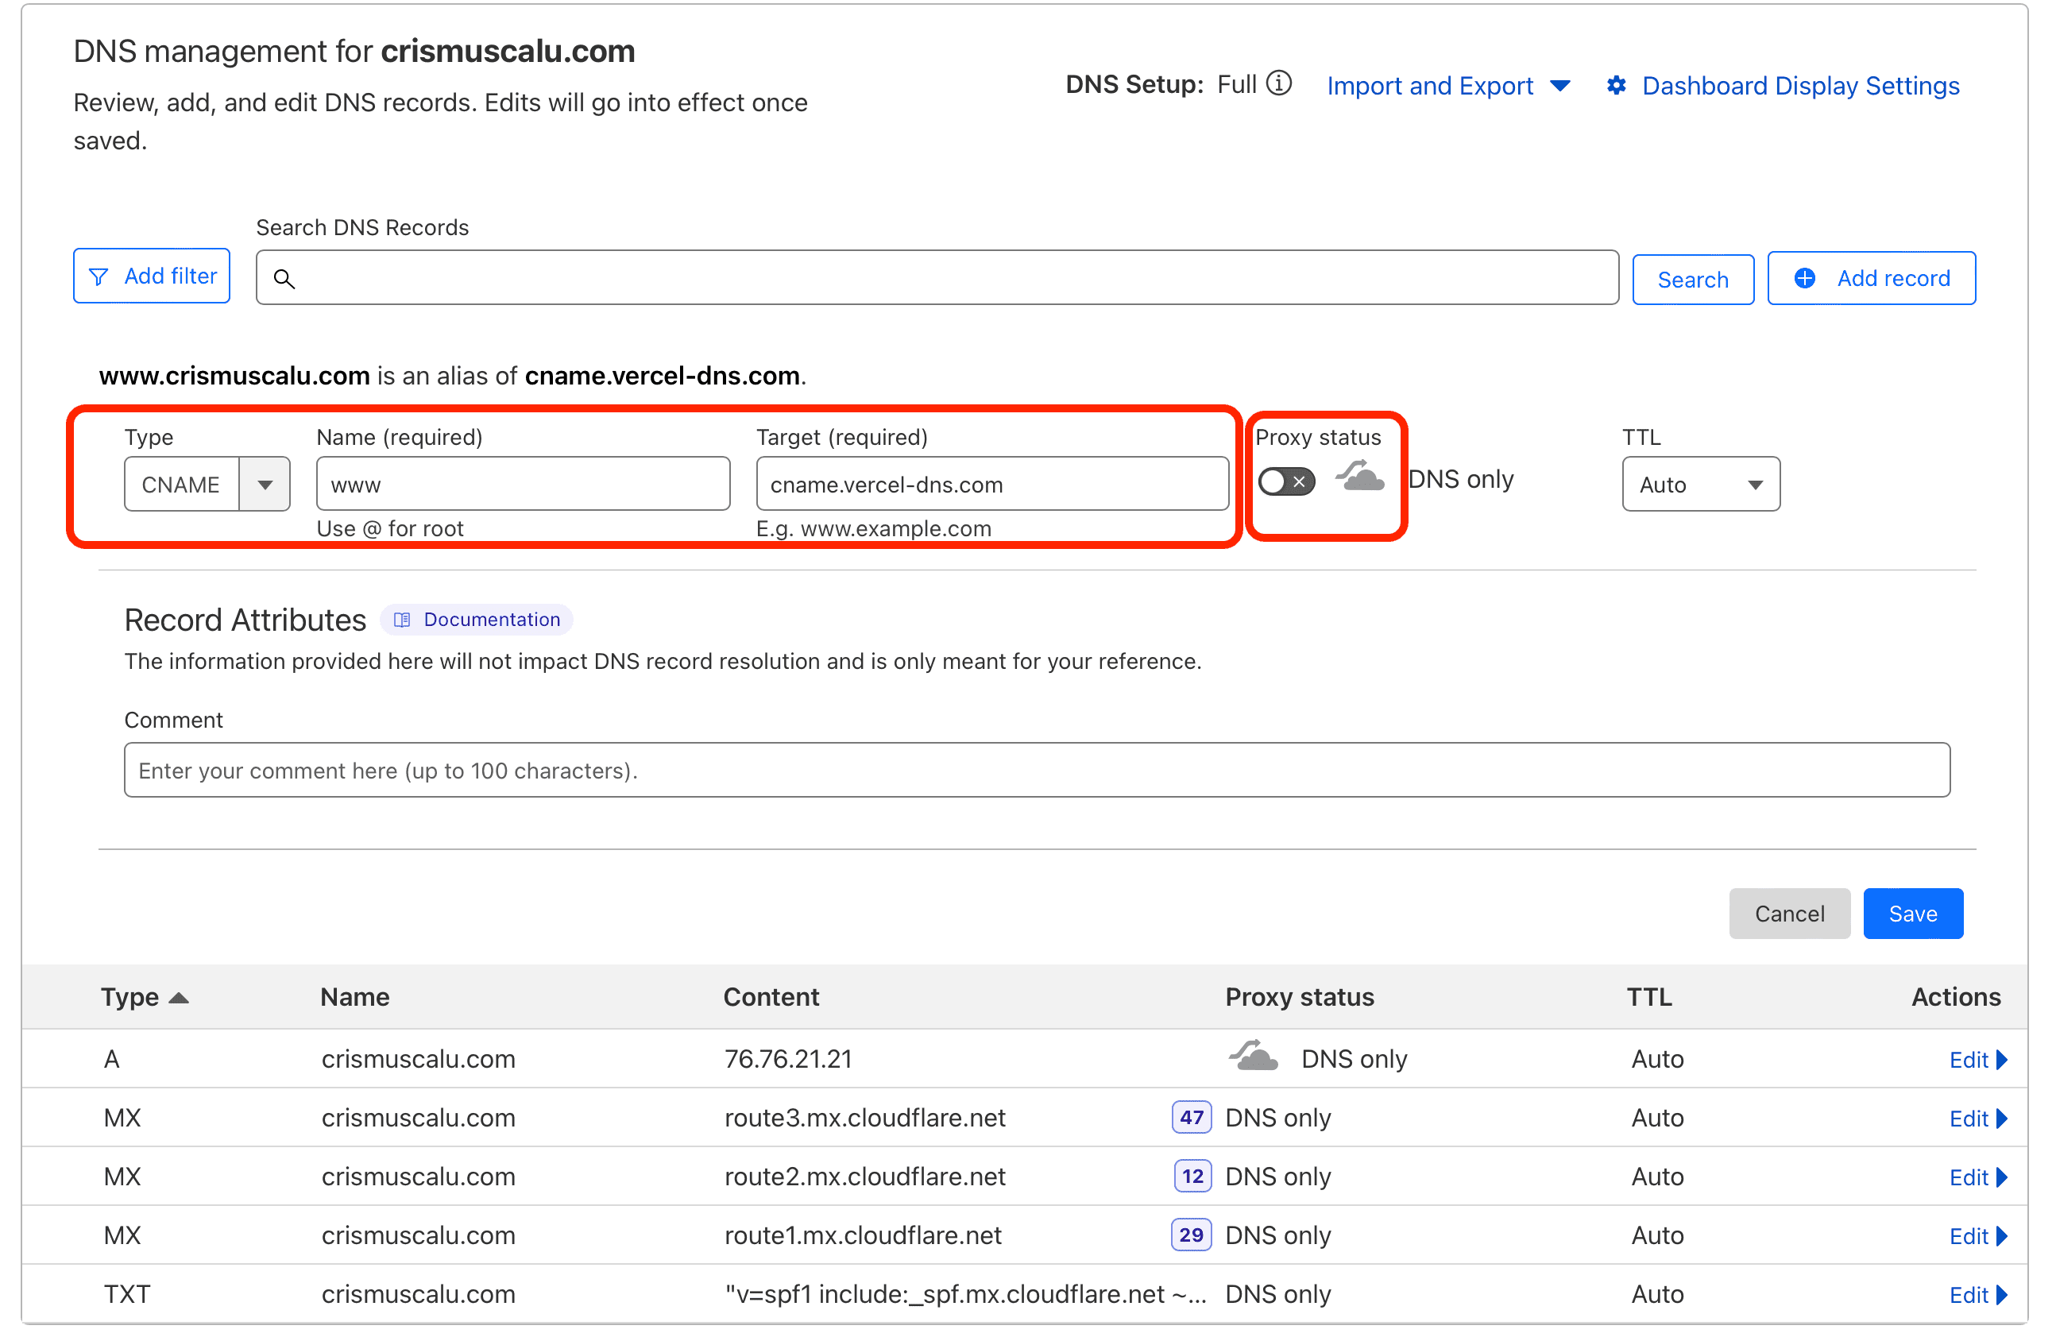Click the cloud icon in A record row
2056x1341 pixels.
point(1253,1057)
